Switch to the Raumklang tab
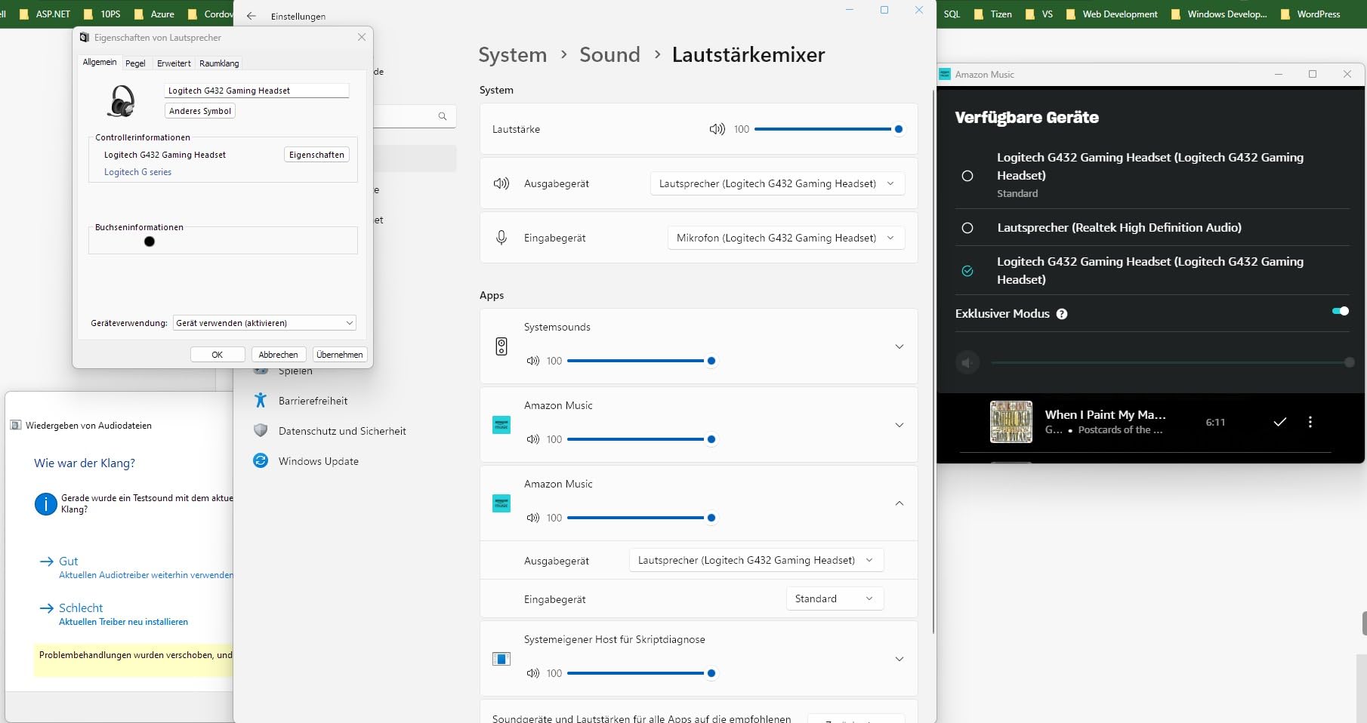The image size is (1367, 723). pos(219,63)
